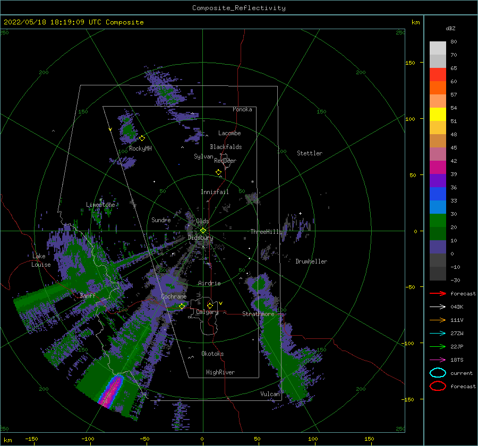
Task: Click the Lacombe label
Action: click(229, 133)
